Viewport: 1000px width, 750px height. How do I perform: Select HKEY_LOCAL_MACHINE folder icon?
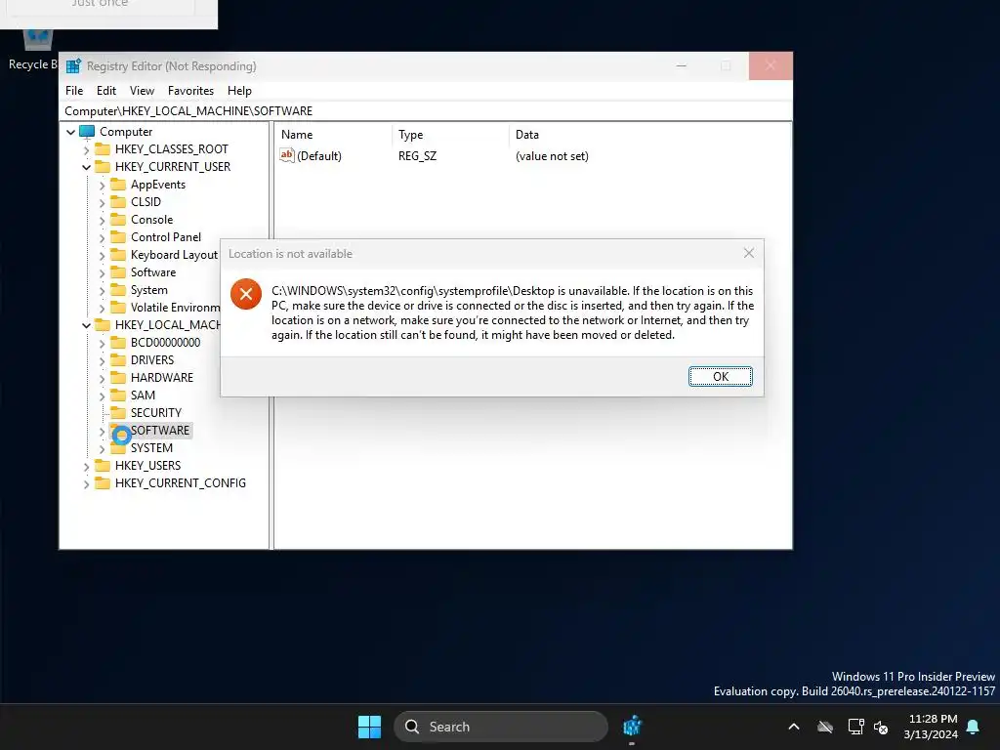pyautogui.click(x=102, y=324)
